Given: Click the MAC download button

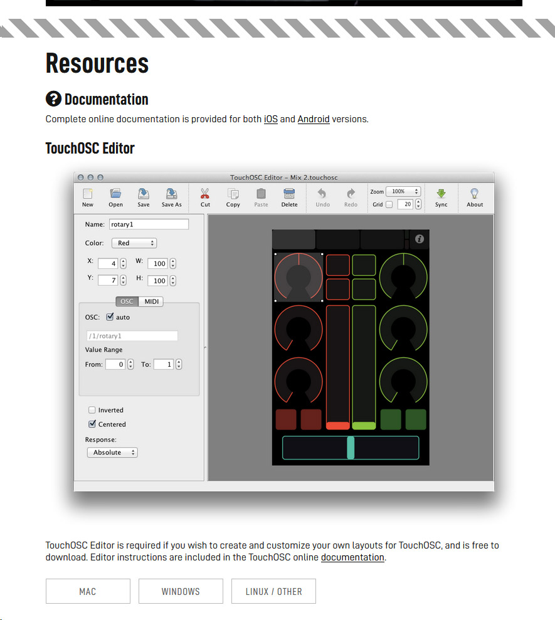Looking at the screenshot, I should tap(88, 591).
